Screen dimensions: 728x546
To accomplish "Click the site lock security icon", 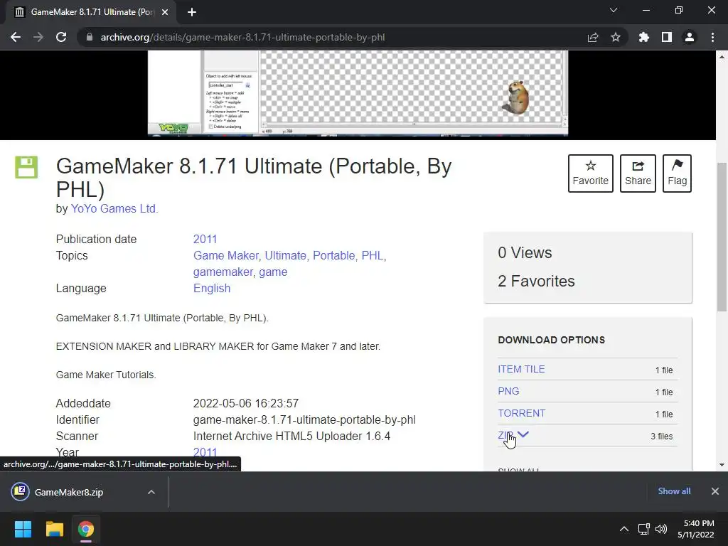I will (89, 37).
